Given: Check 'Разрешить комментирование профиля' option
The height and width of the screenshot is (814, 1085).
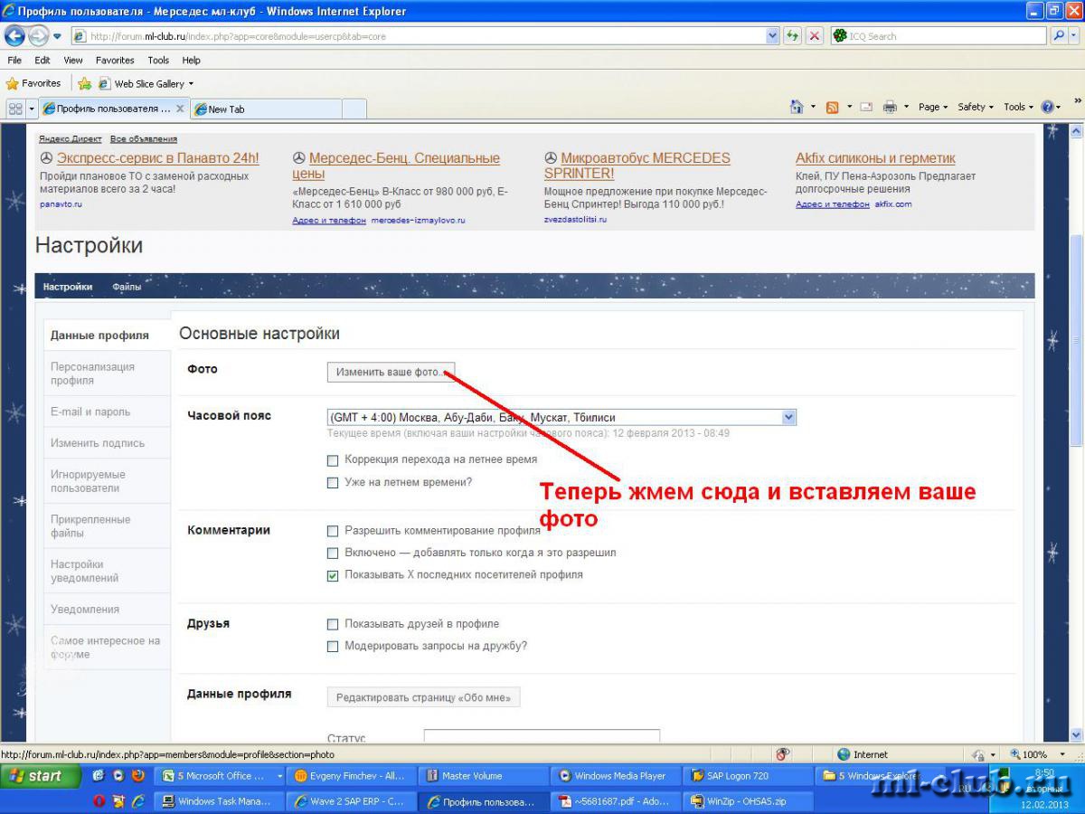Looking at the screenshot, I should tap(333, 532).
